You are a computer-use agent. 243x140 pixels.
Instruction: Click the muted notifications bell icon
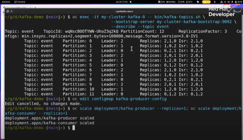131,2
